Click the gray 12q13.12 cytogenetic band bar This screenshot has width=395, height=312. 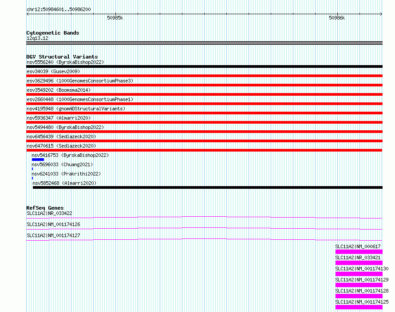(x=204, y=43)
